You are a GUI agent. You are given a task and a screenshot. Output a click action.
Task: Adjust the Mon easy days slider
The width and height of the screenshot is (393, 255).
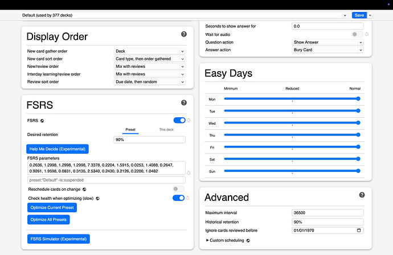[x=292, y=98]
